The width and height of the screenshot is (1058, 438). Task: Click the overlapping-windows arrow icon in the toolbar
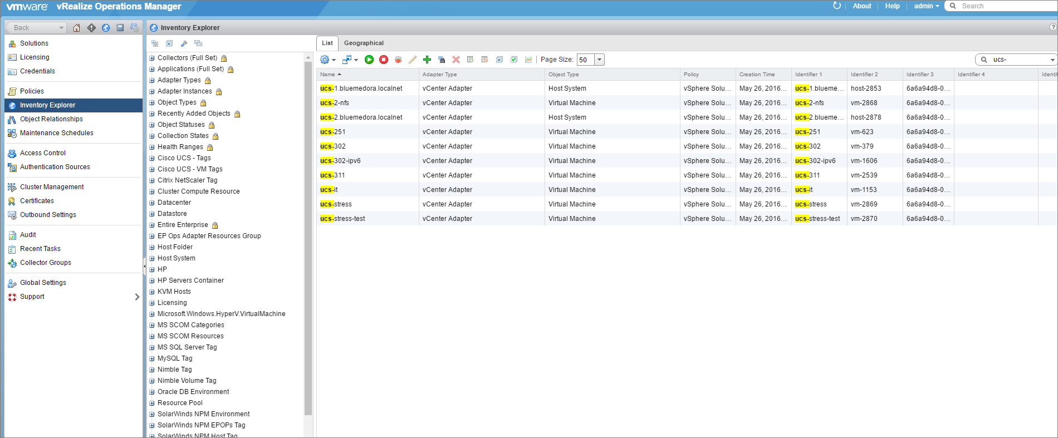point(347,60)
